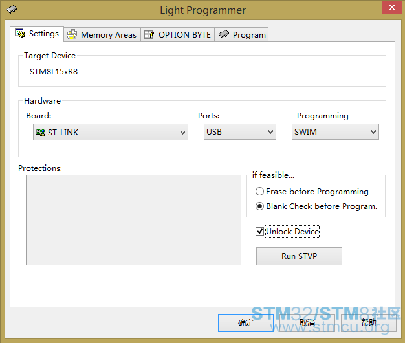Open the Board dropdown showing ST-LINK
The image size is (405, 343).
[x=111, y=132]
